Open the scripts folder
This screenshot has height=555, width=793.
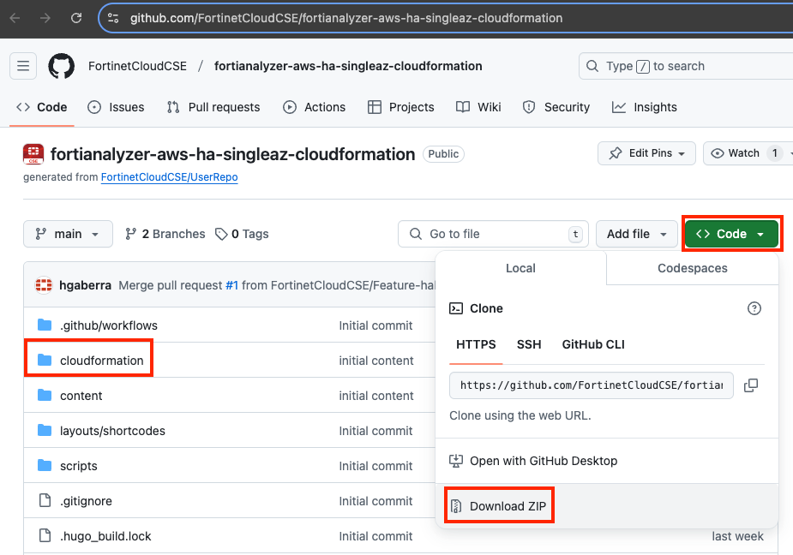78,466
